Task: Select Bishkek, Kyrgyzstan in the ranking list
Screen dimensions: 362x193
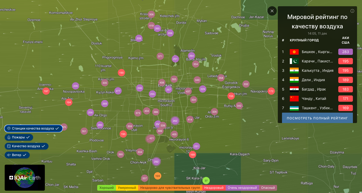Action: pyautogui.click(x=317, y=52)
